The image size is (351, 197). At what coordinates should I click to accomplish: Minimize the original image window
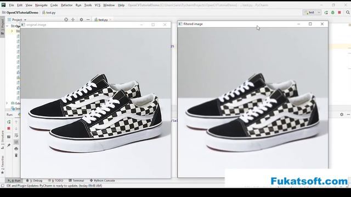(141, 25)
